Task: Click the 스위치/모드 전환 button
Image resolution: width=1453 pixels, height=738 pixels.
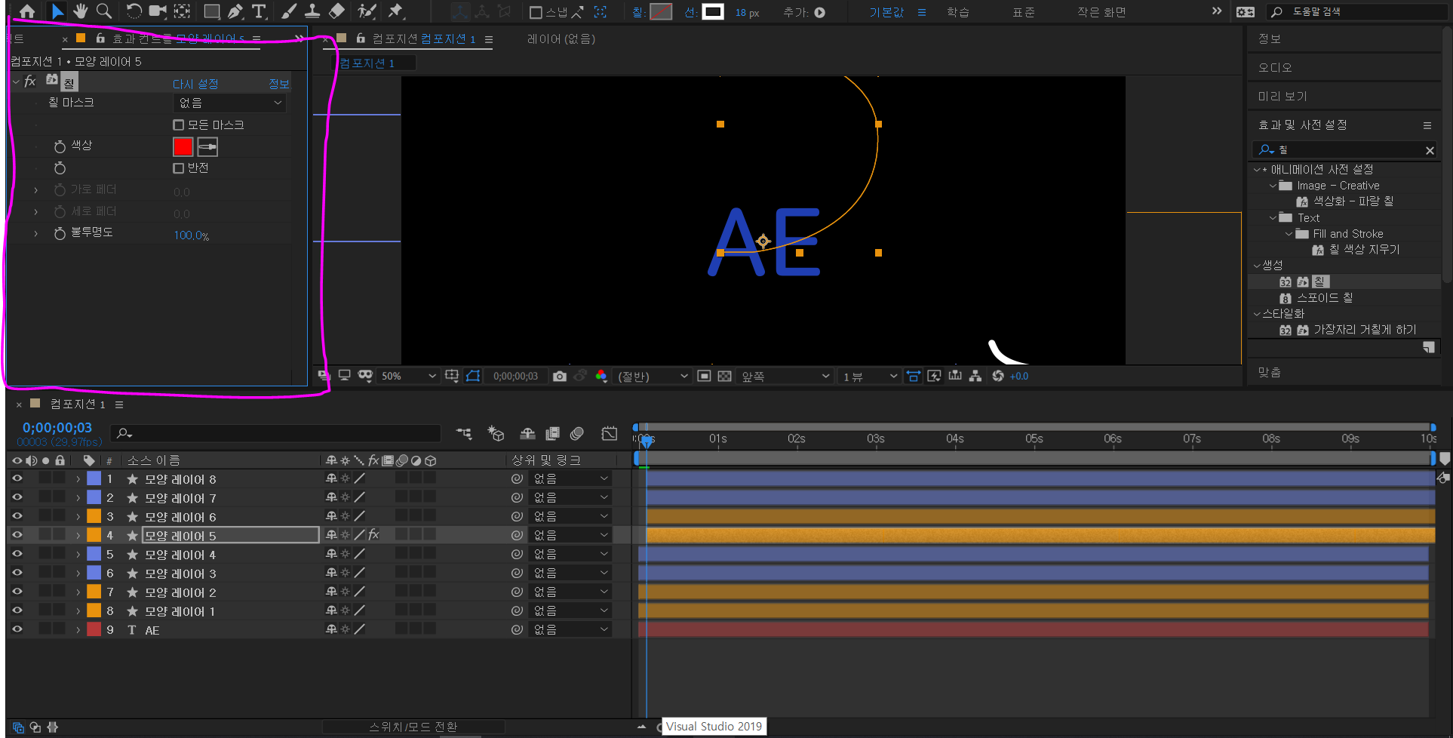Action: [413, 727]
